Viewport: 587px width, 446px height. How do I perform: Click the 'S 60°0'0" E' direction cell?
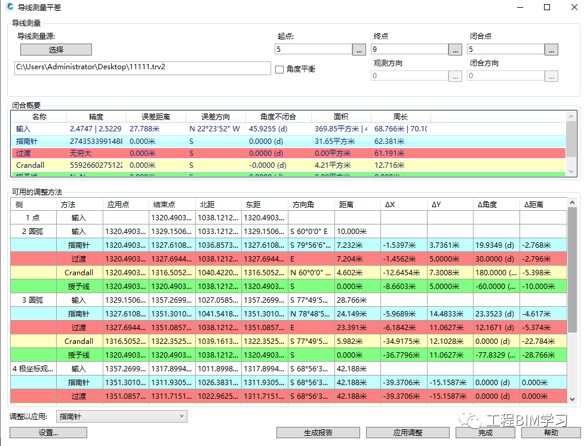(311, 232)
